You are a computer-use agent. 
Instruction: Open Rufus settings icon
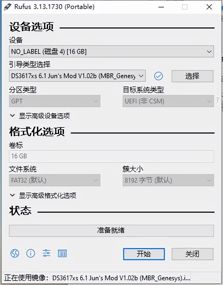pos(46,253)
